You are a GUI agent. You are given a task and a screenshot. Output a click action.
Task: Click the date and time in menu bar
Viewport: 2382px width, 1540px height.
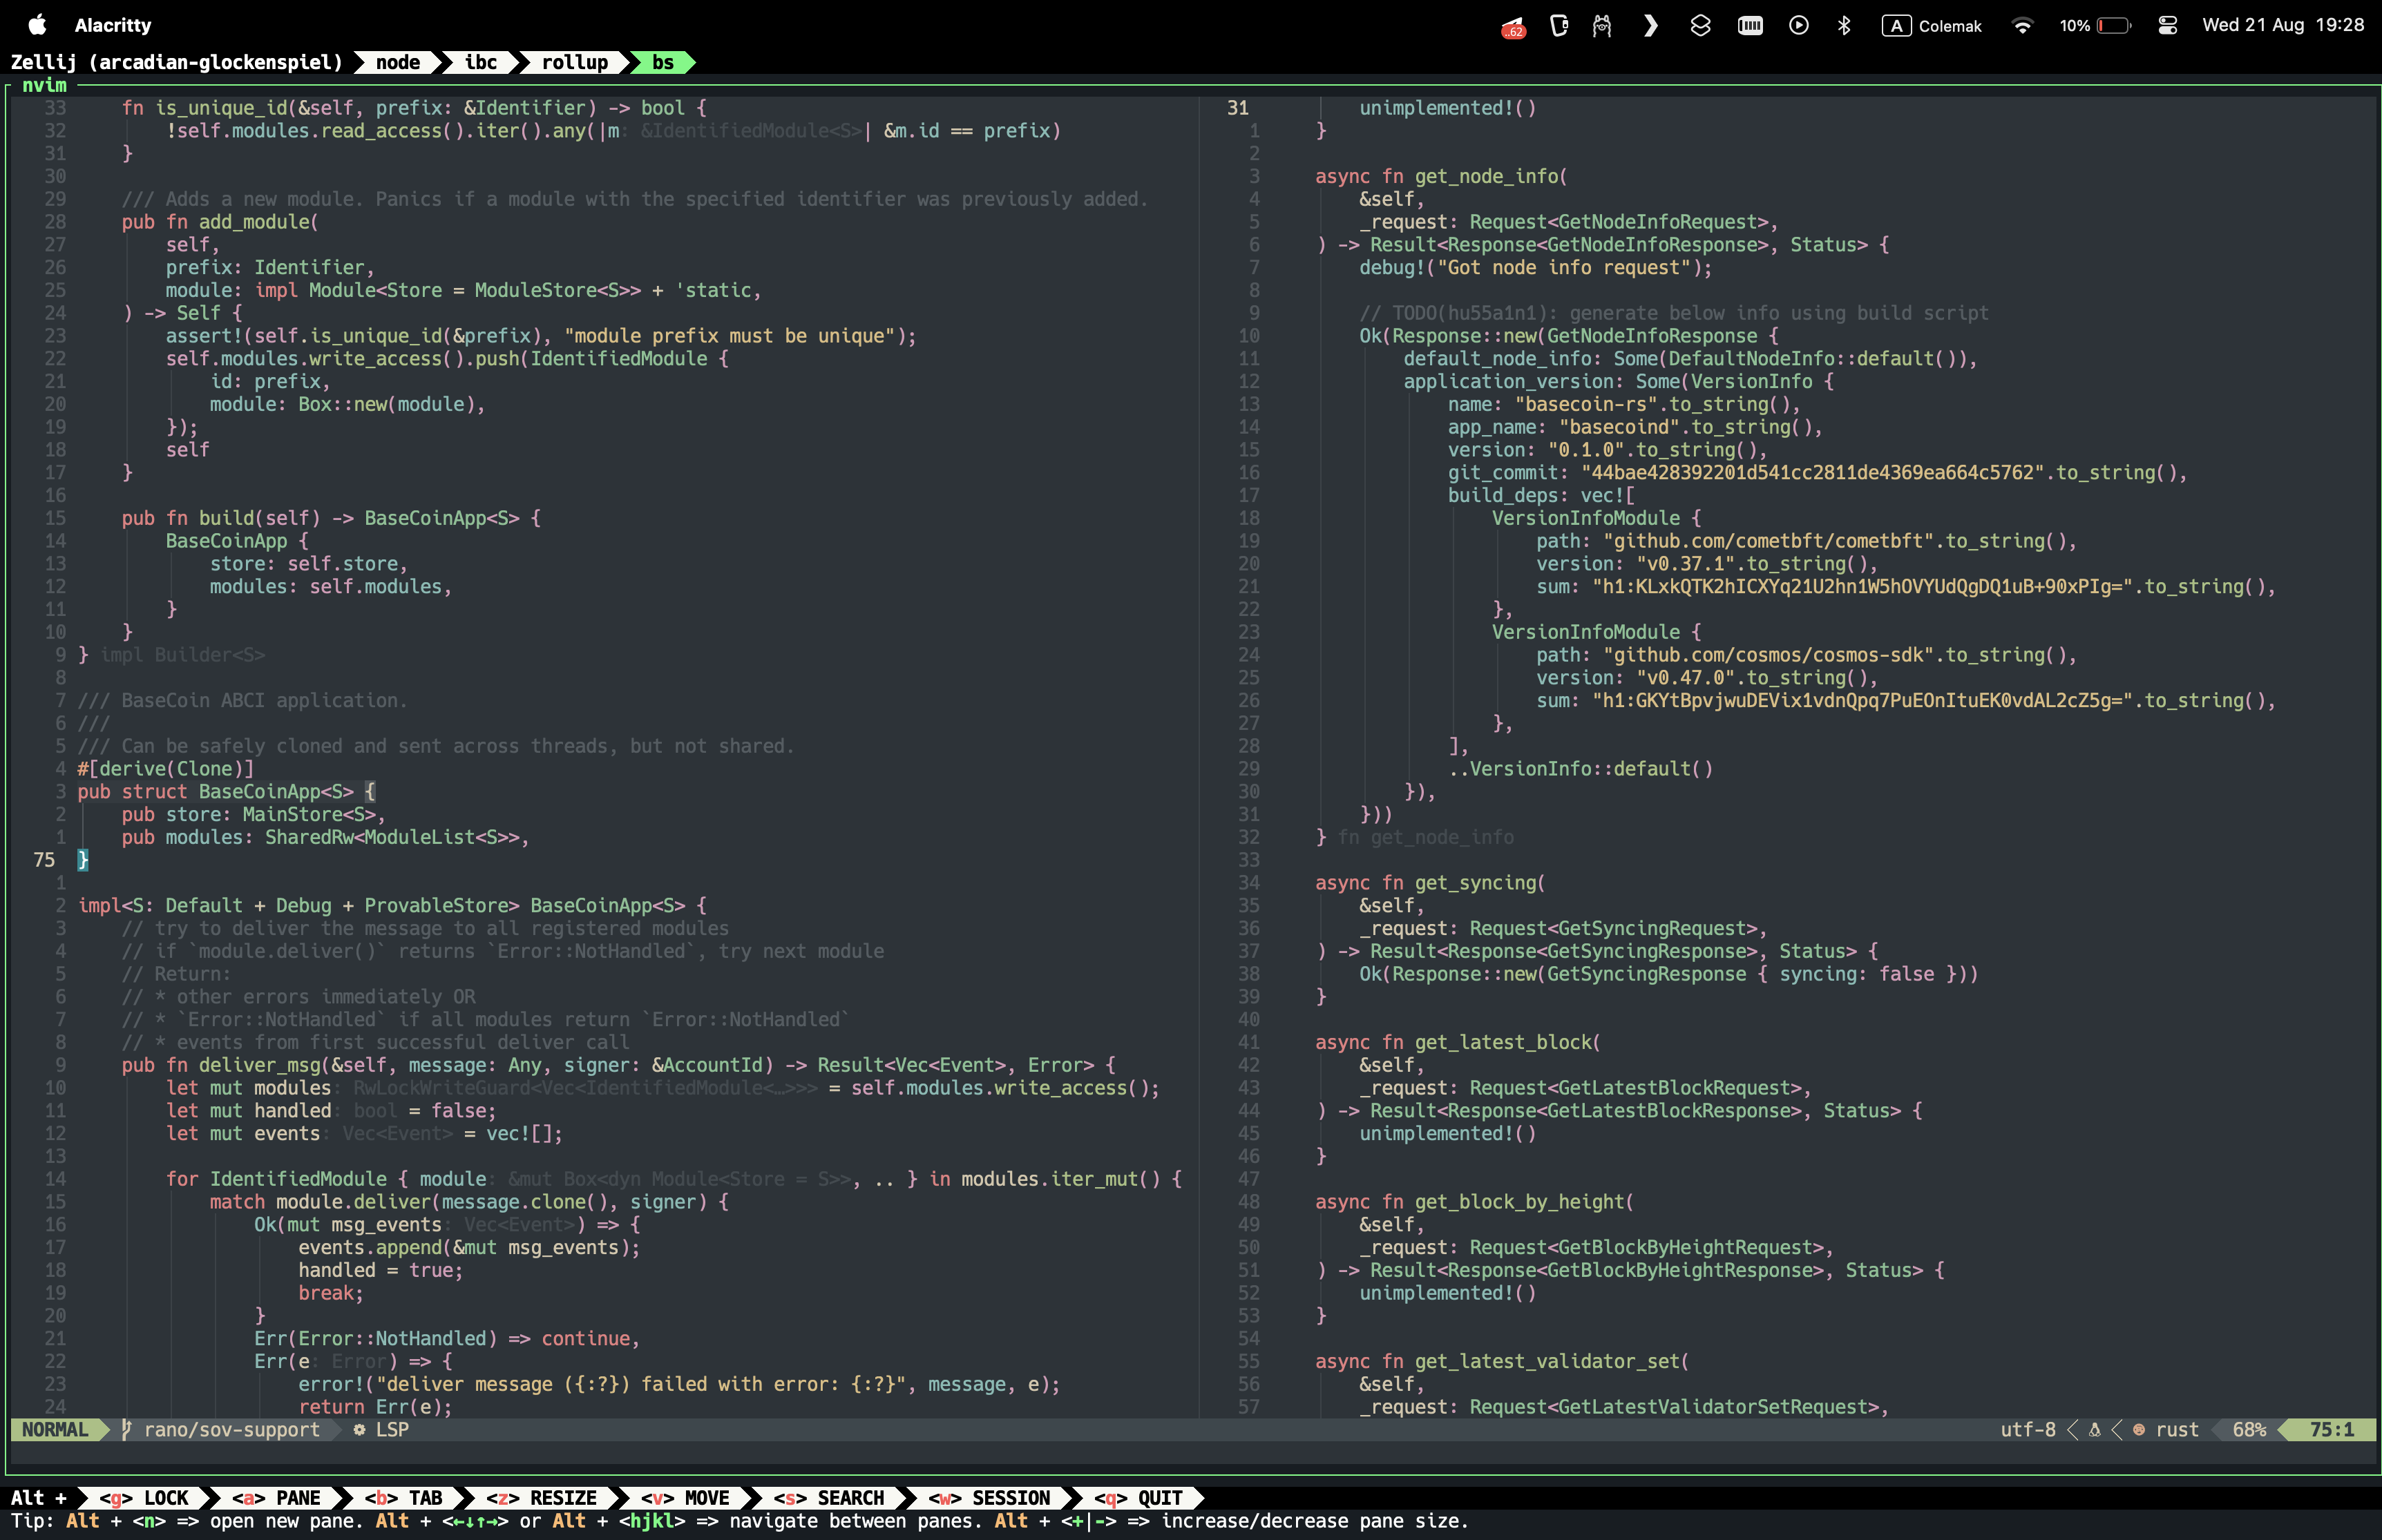pyautogui.click(x=2282, y=25)
